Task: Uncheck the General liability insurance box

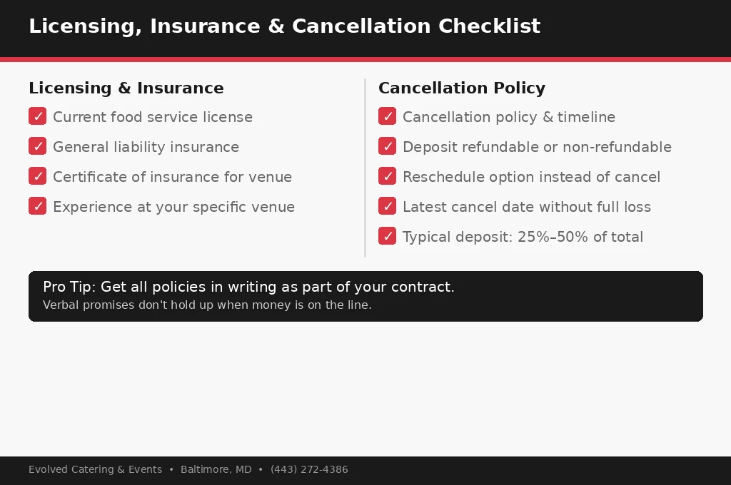Action: click(37, 146)
